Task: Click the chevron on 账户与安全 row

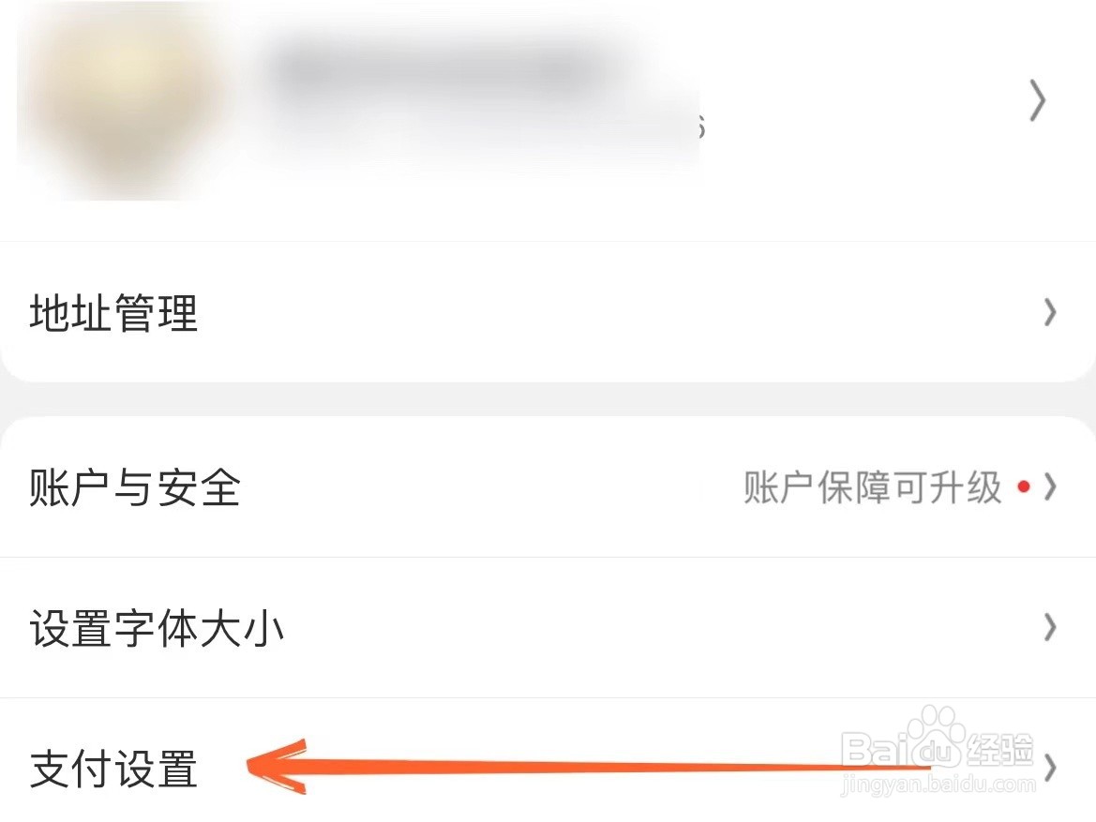Action: click(1049, 487)
